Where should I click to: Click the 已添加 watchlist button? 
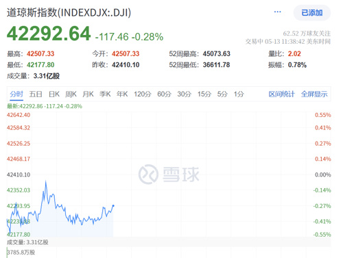[x=312, y=13]
